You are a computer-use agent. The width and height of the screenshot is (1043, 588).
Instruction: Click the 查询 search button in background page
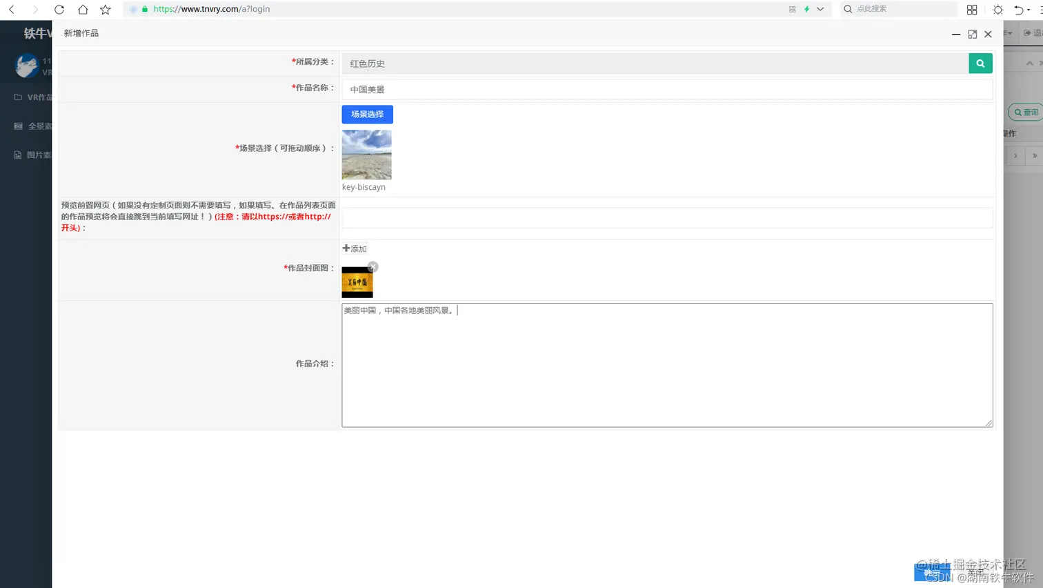click(1026, 112)
